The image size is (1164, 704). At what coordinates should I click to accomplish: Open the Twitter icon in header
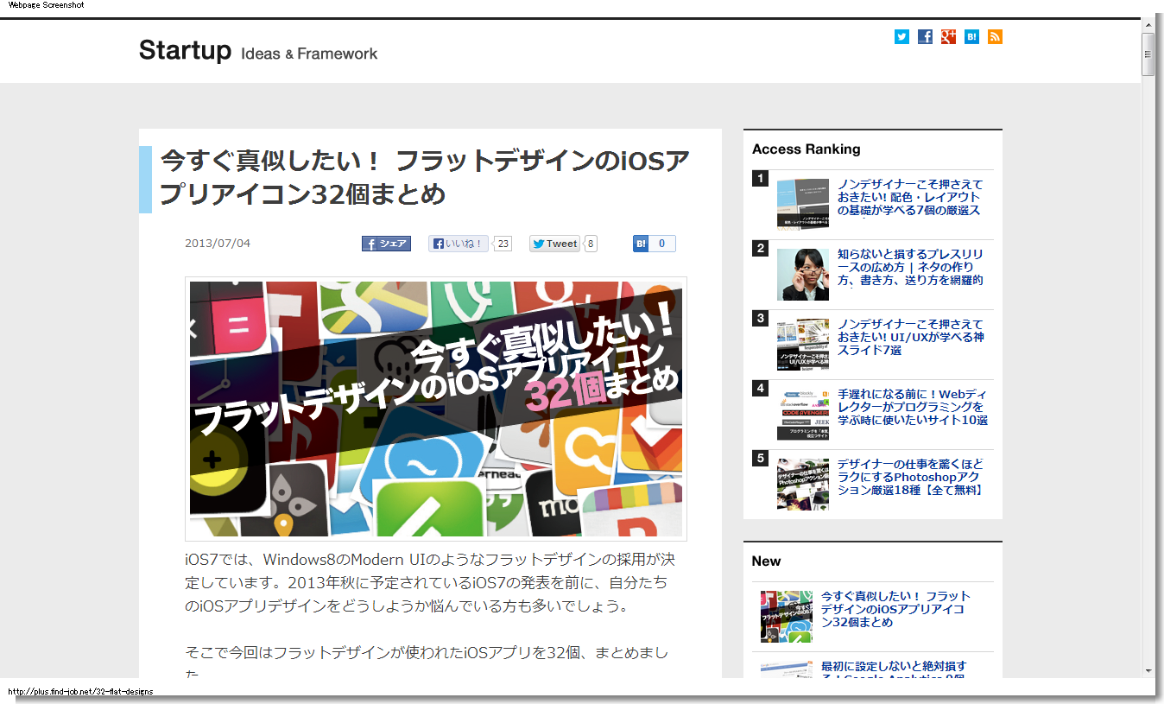[901, 36]
